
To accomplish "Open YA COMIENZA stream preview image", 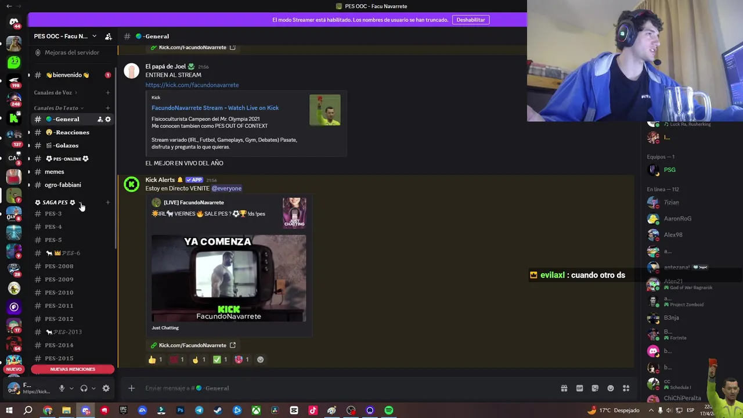I will click(229, 278).
